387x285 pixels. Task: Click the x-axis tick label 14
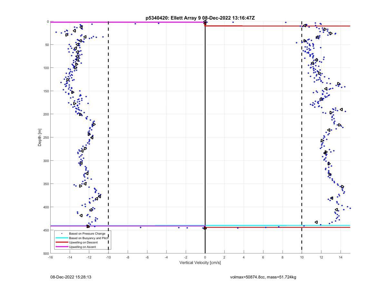pyautogui.click(x=341, y=257)
